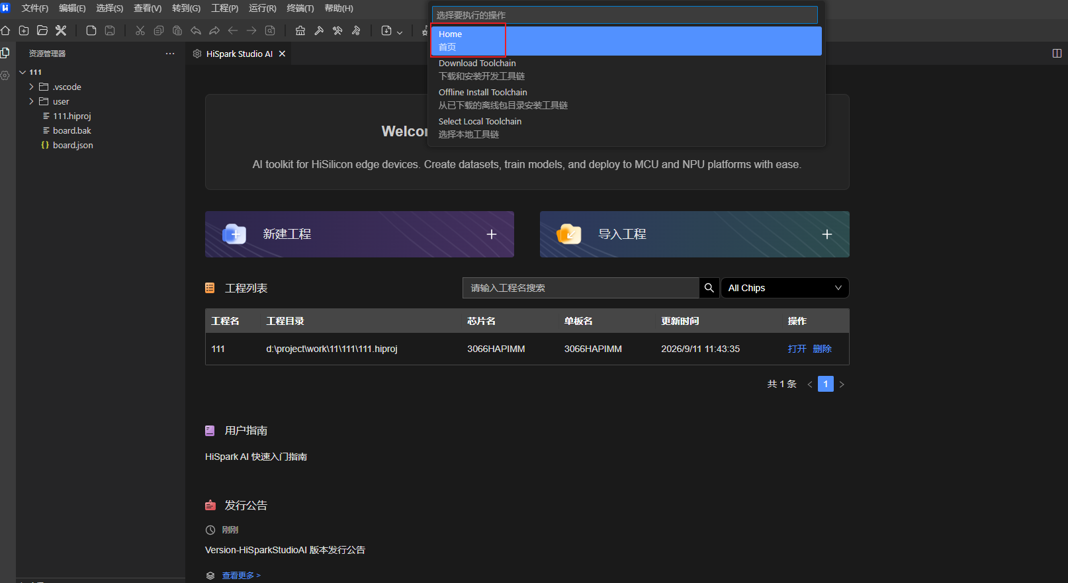
Task: Select Download Toolchain in command list
Action: [627, 70]
